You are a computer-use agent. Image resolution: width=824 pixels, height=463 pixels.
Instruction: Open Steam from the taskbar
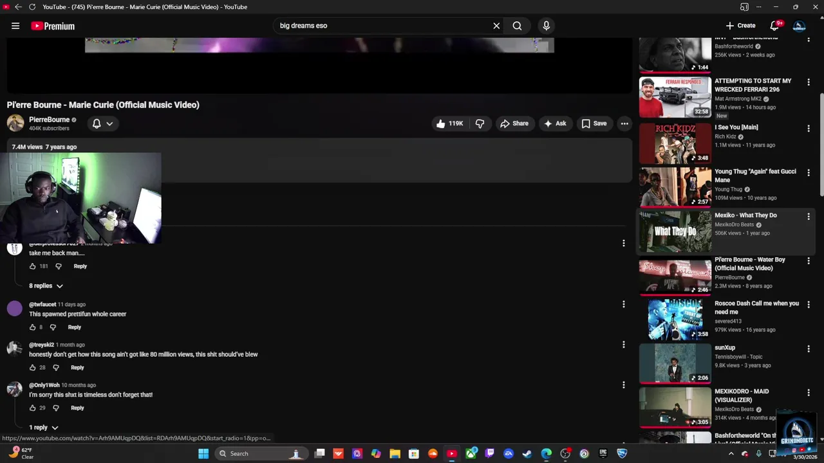pos(527,453)
